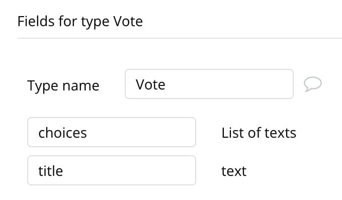Place cursor on the word Vote in field

click(150, 84)
